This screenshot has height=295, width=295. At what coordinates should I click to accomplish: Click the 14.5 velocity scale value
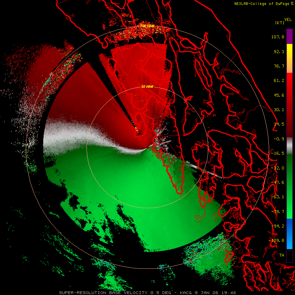(279, 124)
